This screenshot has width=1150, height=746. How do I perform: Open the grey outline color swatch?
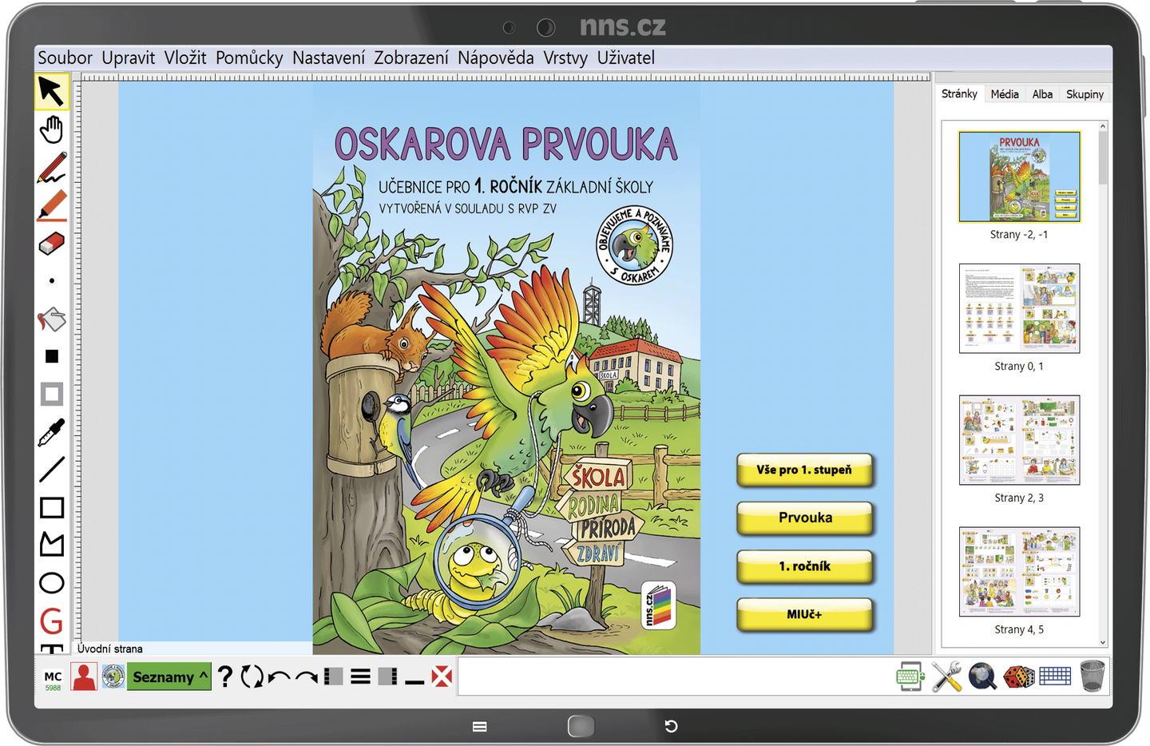52,394
